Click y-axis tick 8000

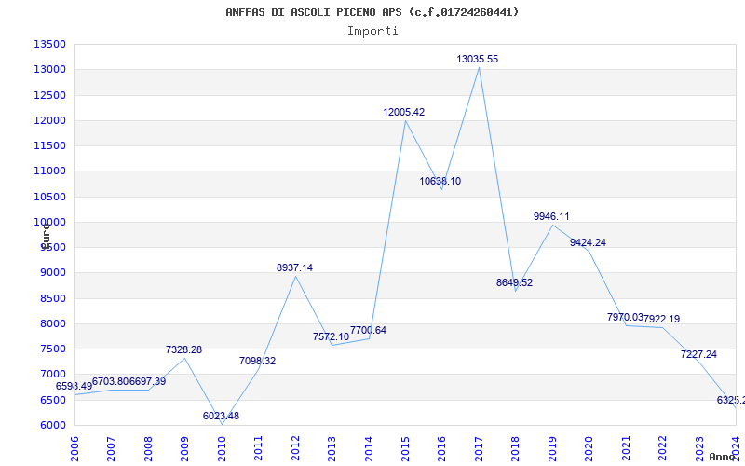coord(52,323)
